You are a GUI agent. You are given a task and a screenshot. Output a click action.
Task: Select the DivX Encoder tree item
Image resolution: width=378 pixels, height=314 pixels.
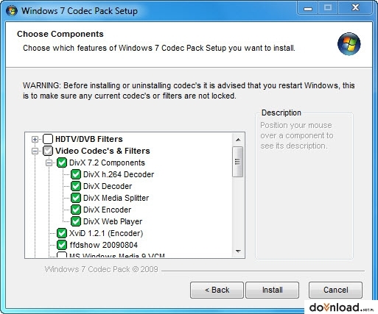tap(107, 210)
